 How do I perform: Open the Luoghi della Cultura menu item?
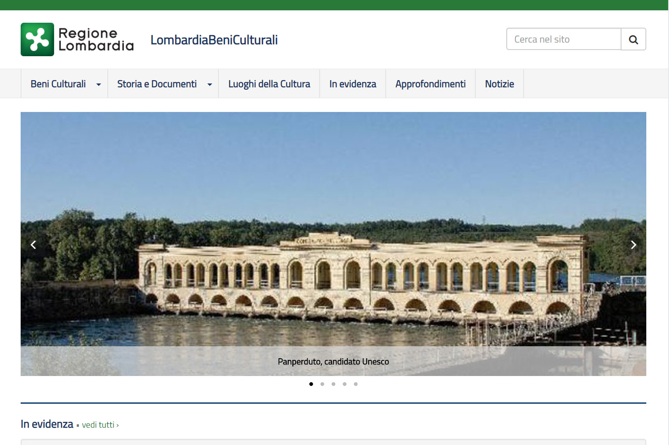tap(269, 83)
